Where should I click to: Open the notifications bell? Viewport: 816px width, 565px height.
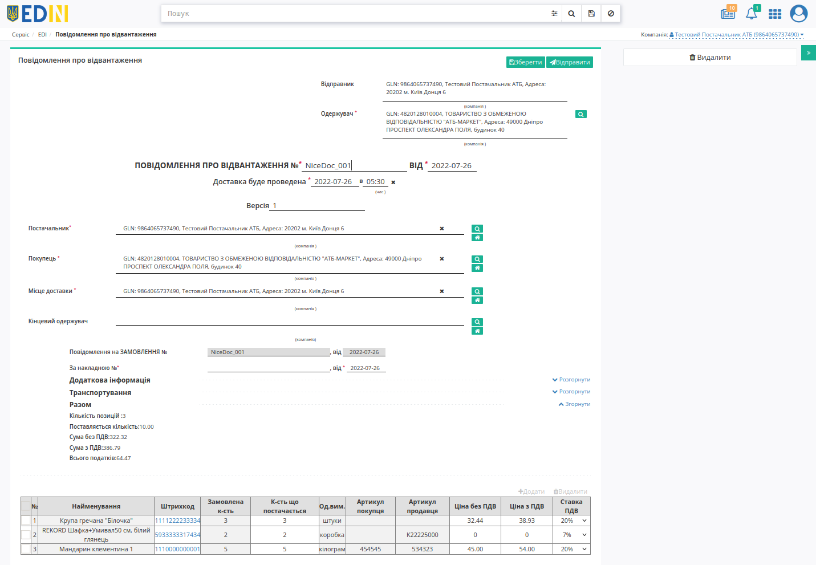[752, 13]
